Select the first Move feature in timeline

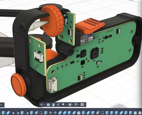[50, 113]
